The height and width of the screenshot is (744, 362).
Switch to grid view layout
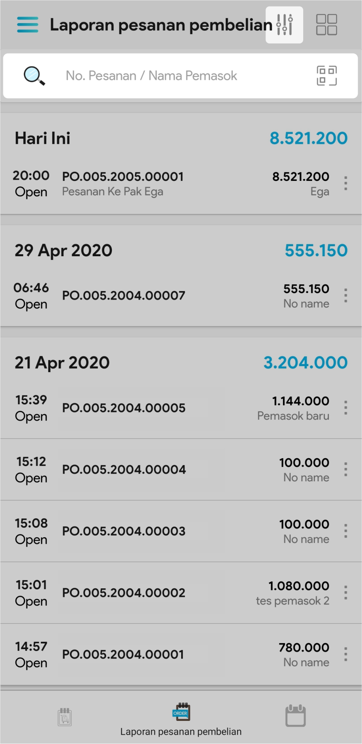(326, 25)
